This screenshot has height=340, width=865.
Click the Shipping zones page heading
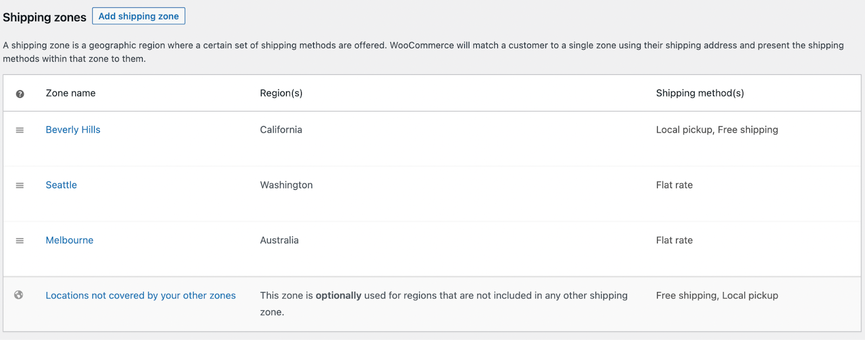[x=45, y=17]
